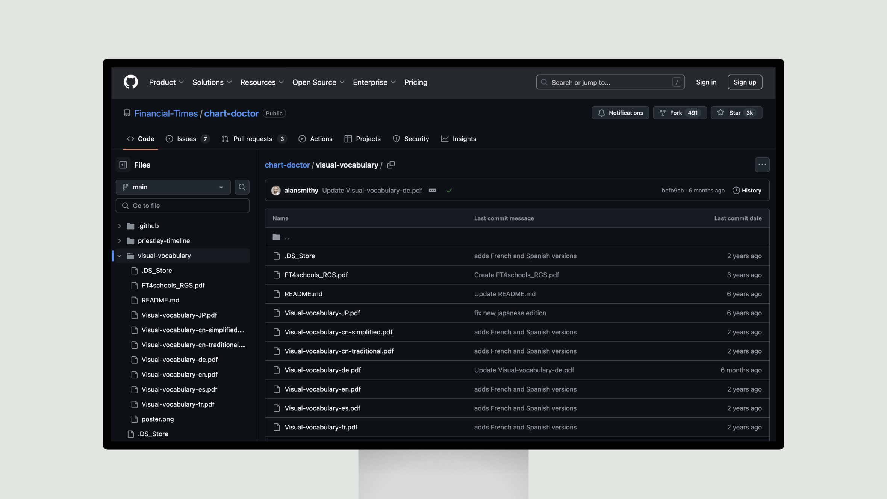Click the GitHub home icon
This screenshot has height=499, width=887.
coord(130,82)
